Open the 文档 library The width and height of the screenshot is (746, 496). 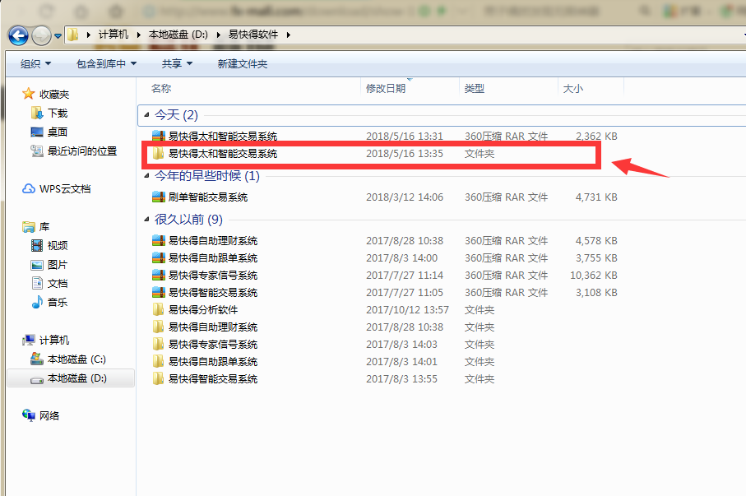(x=58, y=284)
